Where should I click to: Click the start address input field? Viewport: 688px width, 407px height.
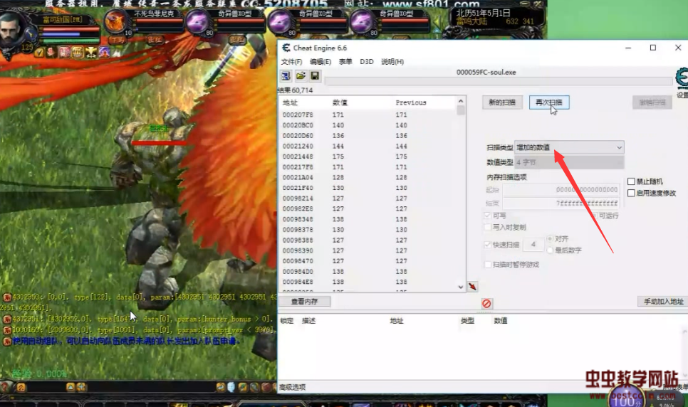pos(561,189)
